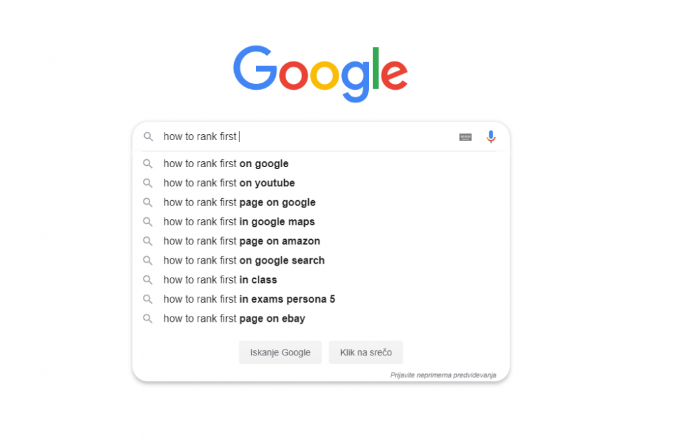Screen dimensions: 681x444
Task: Click search icon beside "on google" suggestion
Action: (148, 164)
